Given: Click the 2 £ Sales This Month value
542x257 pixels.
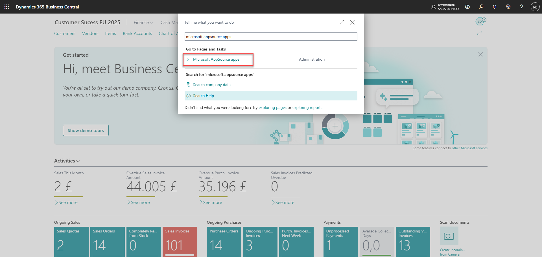Looking at the screenshot, I should pos(63,186).
